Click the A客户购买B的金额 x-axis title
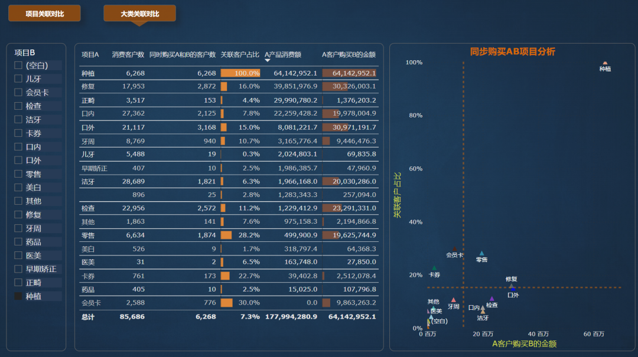The image size is (638, 357). pos(524,343)
